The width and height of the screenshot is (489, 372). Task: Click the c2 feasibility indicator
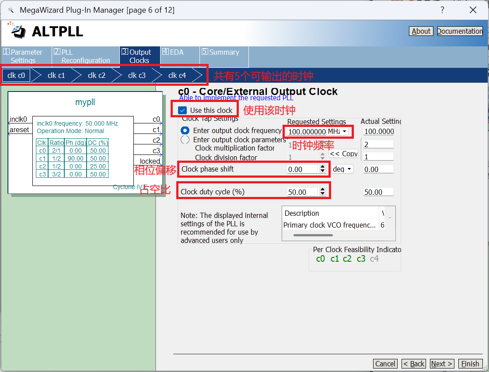[x=347, y=259]
